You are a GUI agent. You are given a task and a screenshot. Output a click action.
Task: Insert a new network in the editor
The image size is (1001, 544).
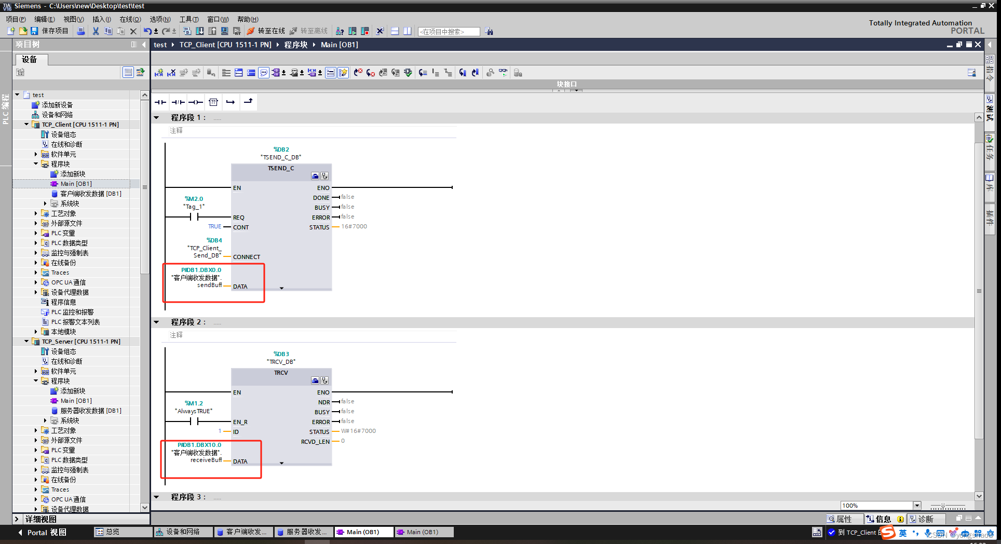click(x=159, y=73)
